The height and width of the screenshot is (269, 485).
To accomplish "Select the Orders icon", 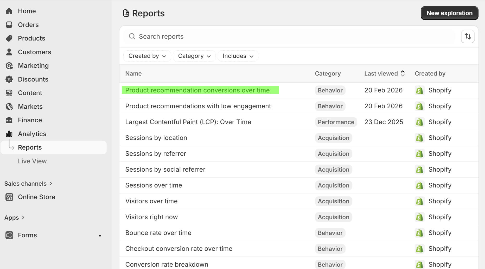I will 9,25.
